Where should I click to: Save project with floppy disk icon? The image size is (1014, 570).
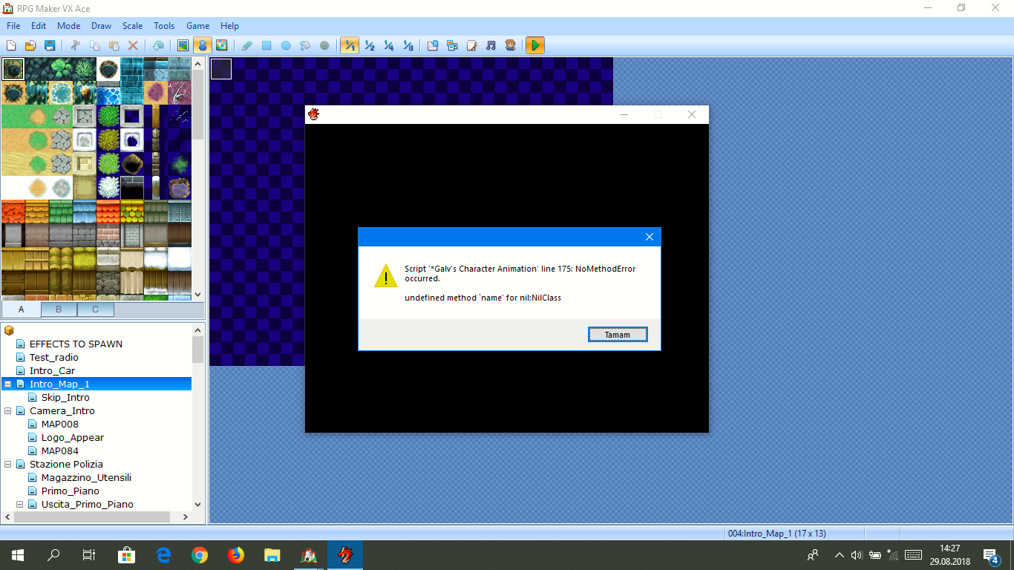(x=50, y=45)
